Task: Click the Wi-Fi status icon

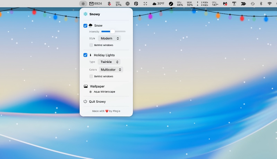Action: coord(270,4)
